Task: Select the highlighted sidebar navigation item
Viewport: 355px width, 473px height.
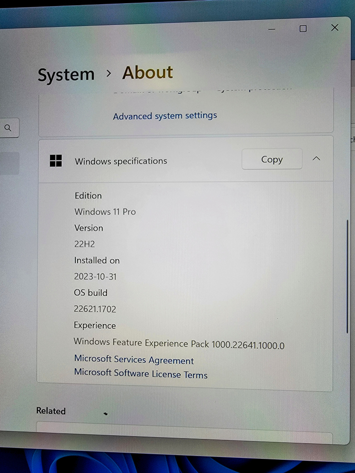Action: point(9,163)
